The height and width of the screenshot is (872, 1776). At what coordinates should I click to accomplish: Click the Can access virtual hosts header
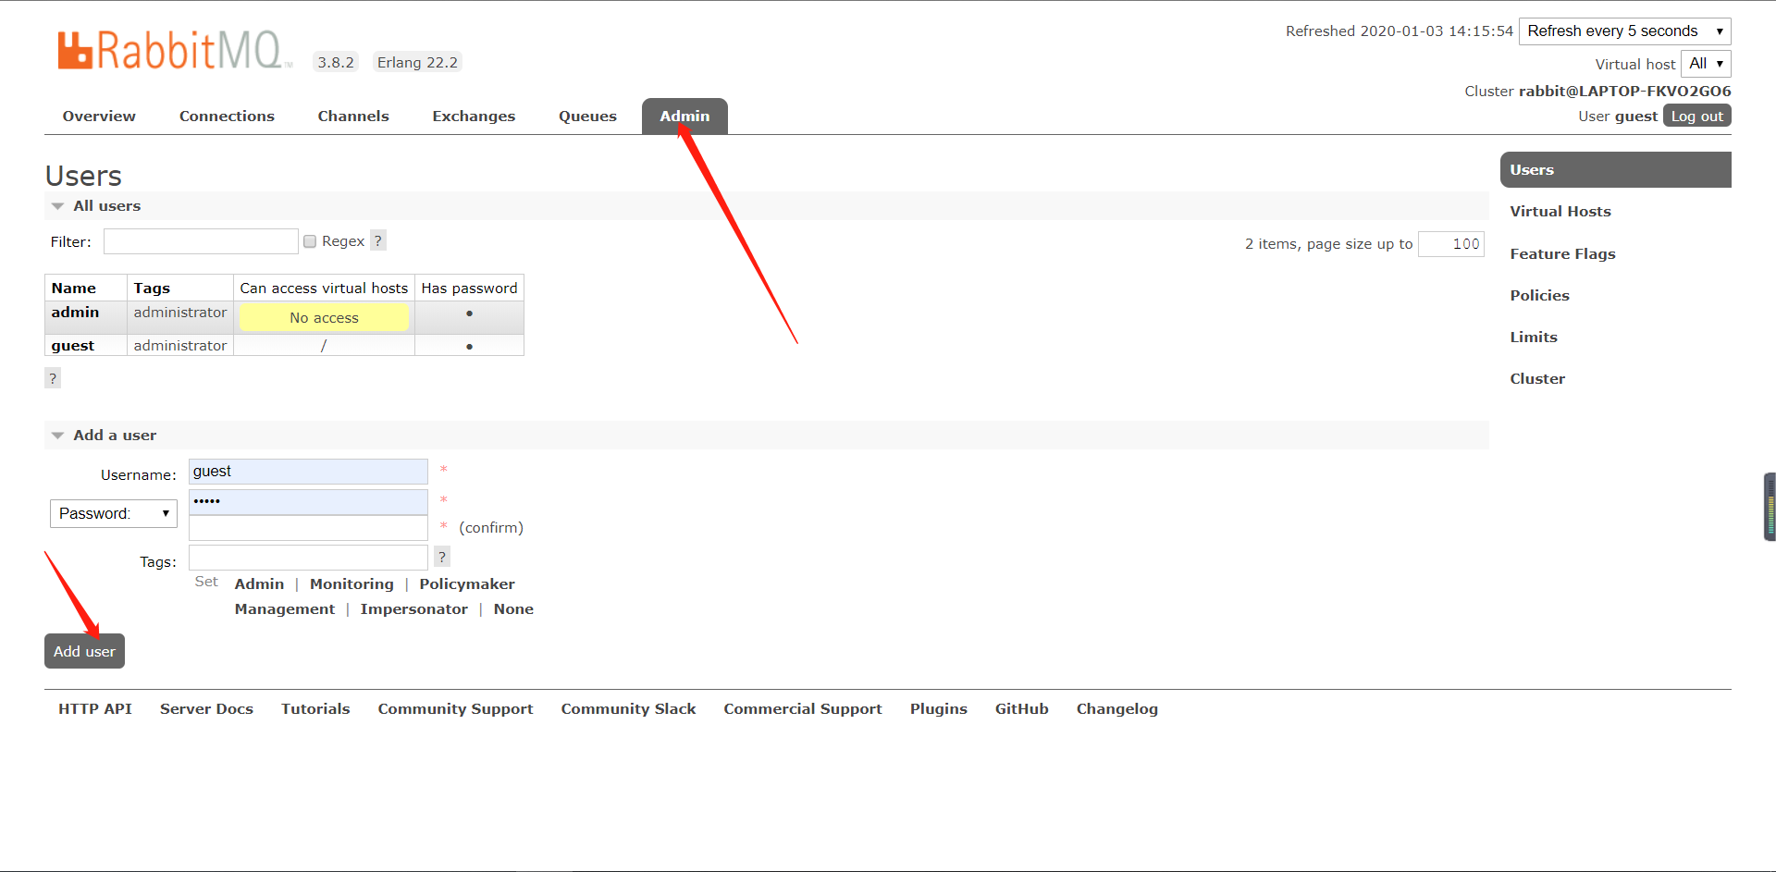pos(324,288)
